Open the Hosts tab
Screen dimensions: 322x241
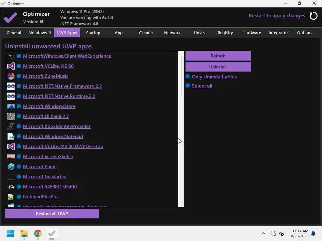(199, 33)
